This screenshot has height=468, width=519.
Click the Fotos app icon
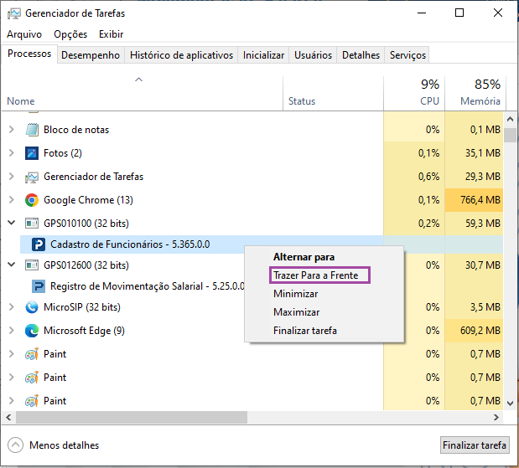tap(32, 153)
